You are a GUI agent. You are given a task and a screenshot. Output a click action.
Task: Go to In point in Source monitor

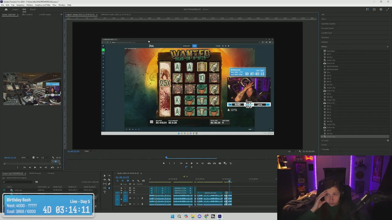pos(24,167)
